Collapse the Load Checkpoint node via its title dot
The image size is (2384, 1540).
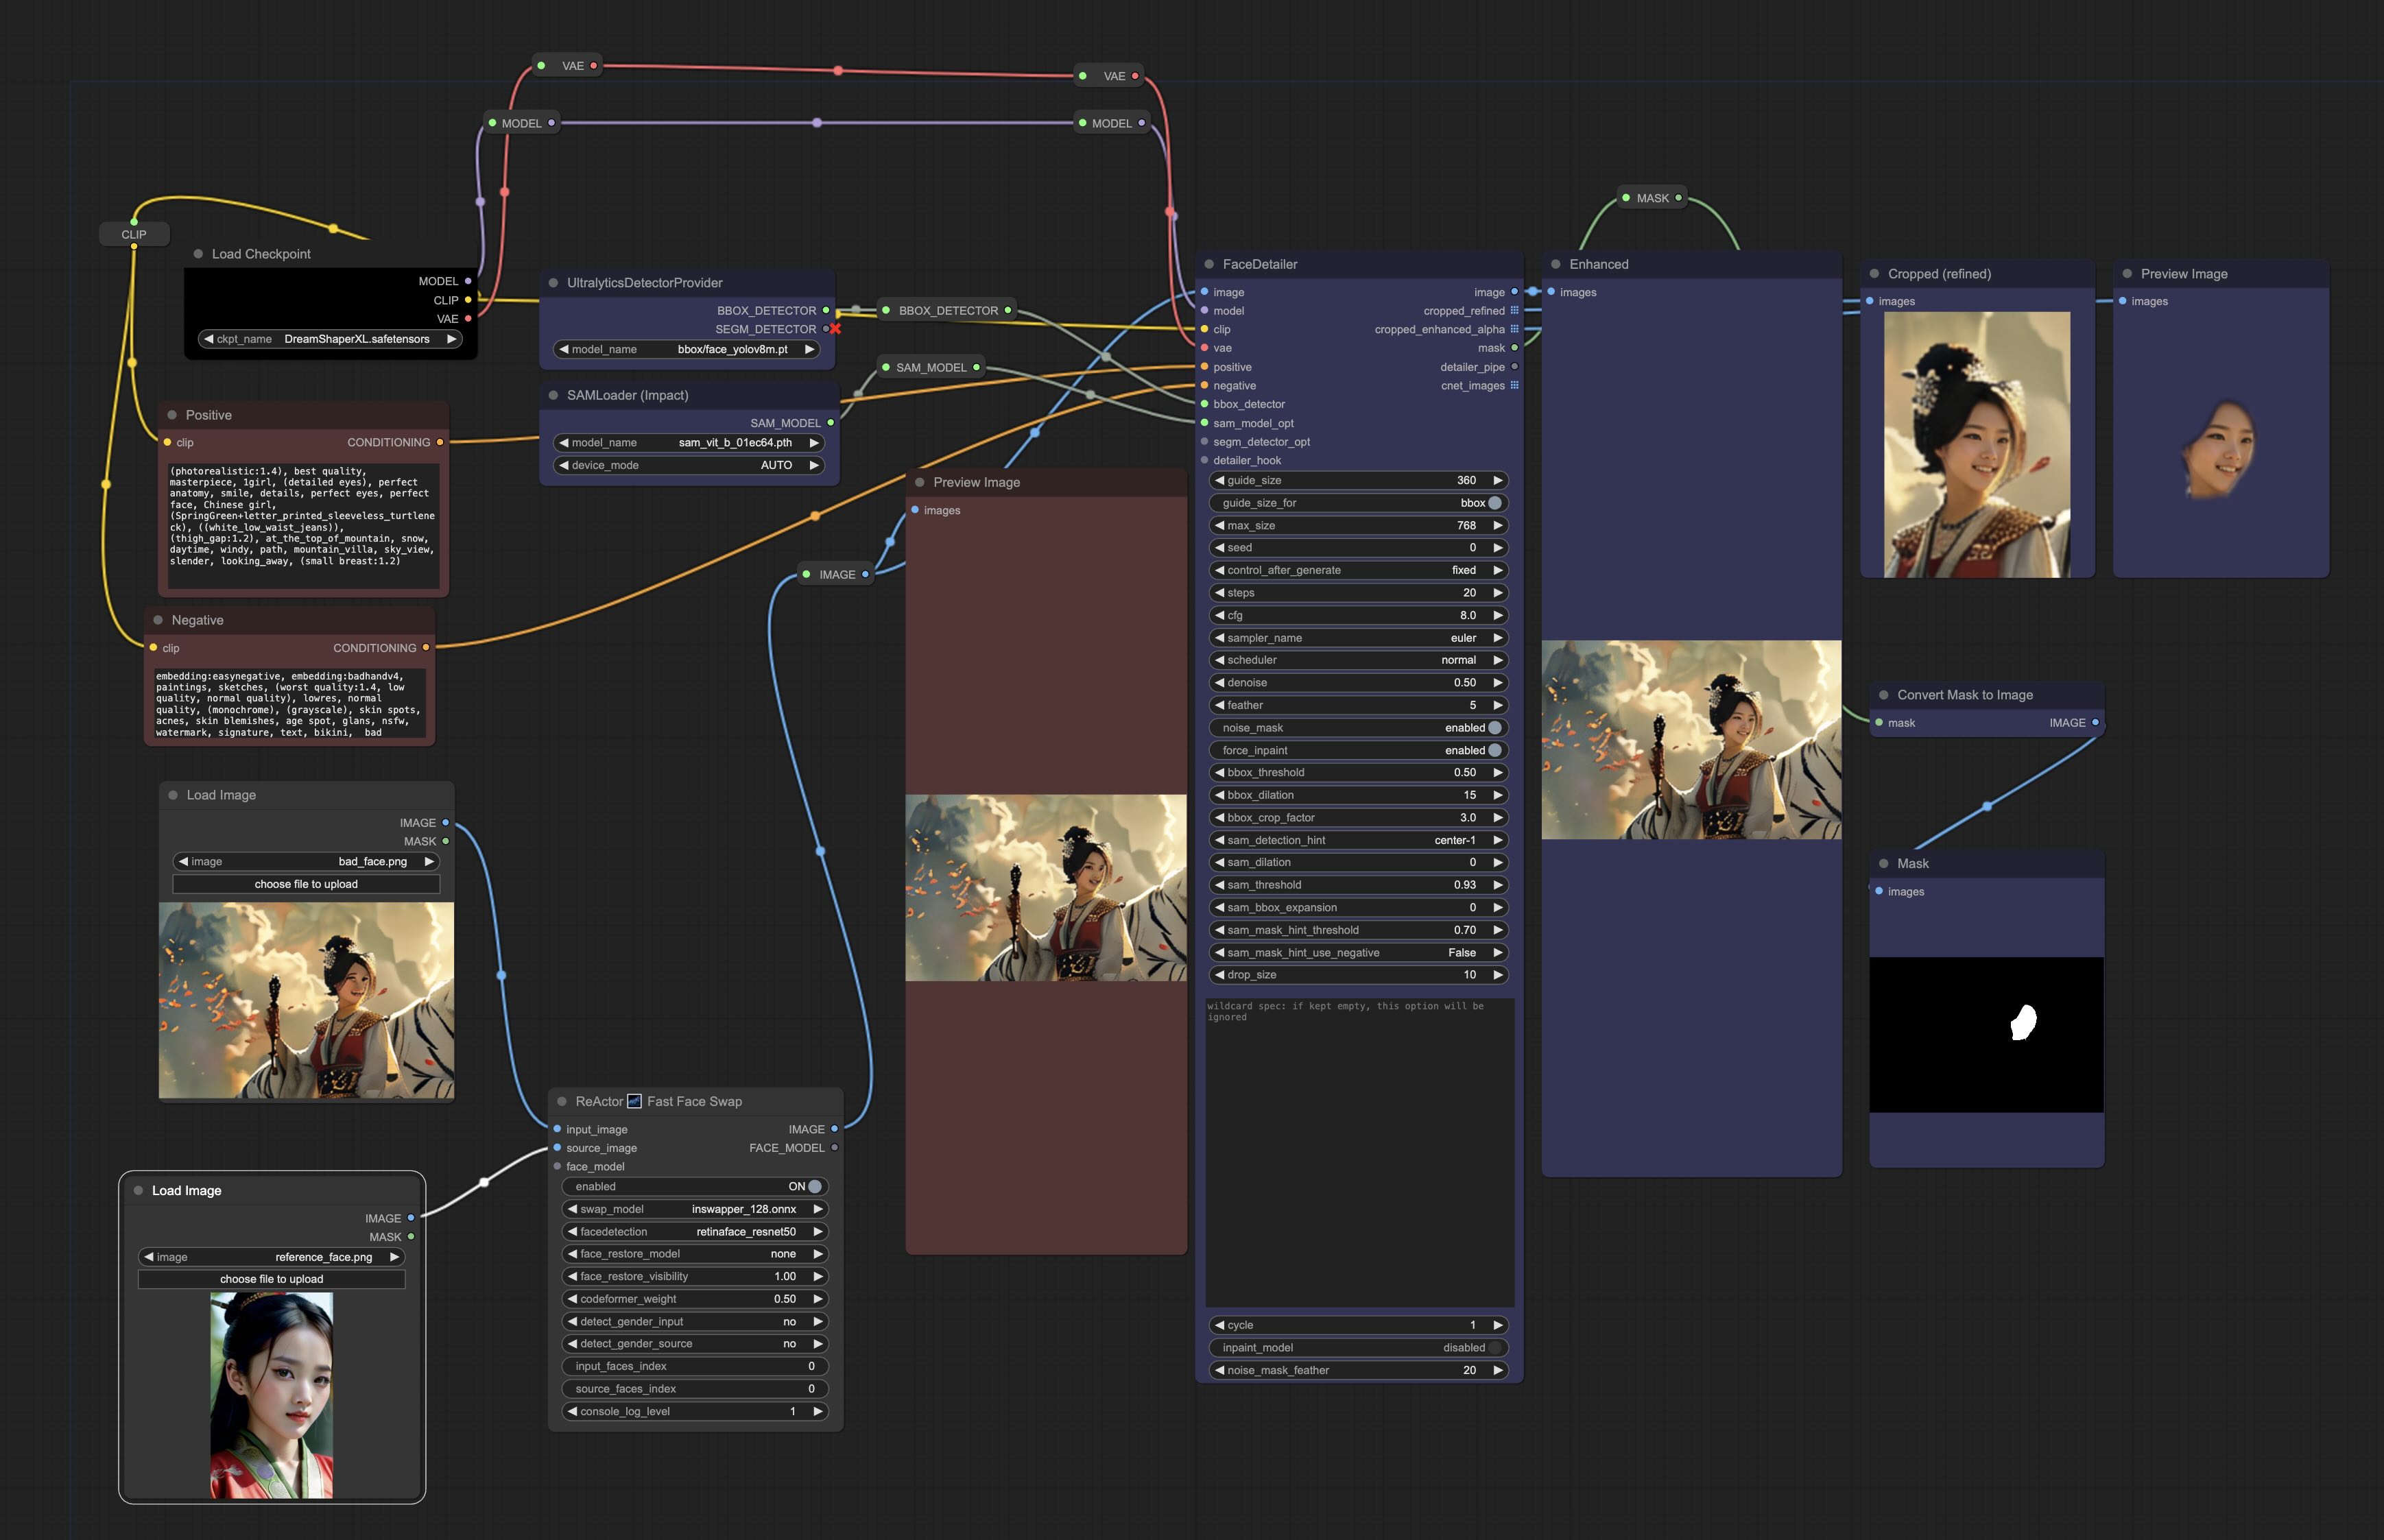pos(198,254)
